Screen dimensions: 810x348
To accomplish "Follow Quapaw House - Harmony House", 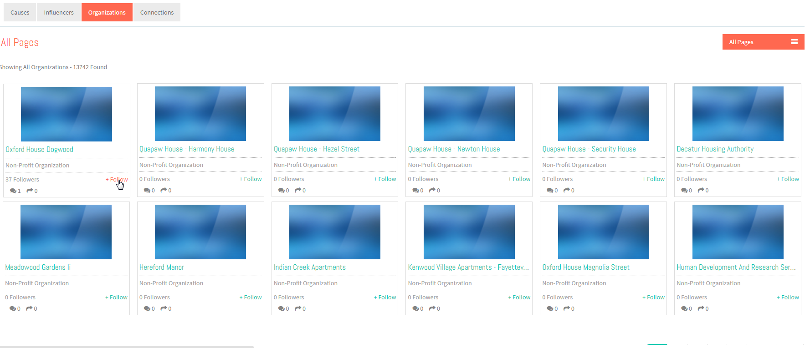I will pyautogui.click(x=251, y=179).
